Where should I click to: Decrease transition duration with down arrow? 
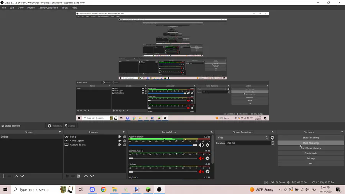pos(273,144)
